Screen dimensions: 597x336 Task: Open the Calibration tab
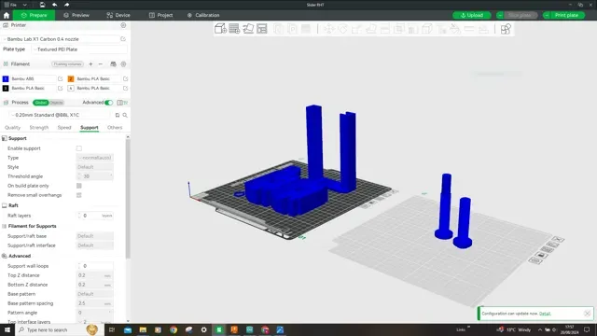pos(203,15)
